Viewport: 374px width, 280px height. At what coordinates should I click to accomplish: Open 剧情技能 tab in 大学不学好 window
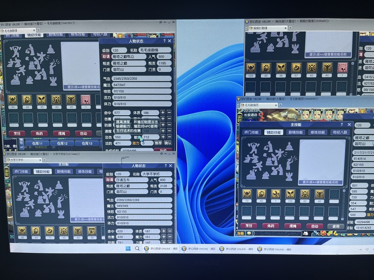tap(64, 171)
